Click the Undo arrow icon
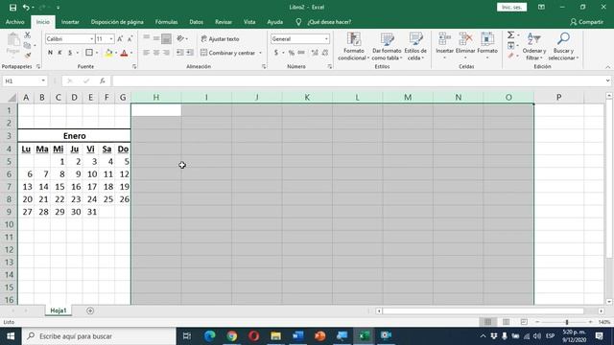Image resolution: width=614 pixels, height=345 pixels. 26,7
